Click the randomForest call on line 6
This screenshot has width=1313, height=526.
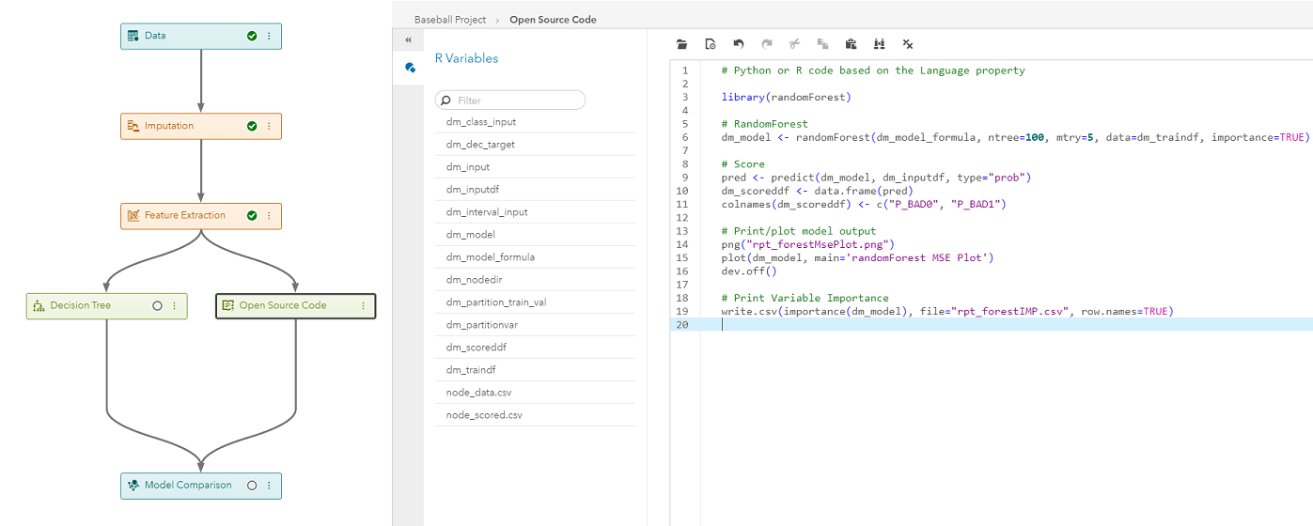coord(1014,137)
